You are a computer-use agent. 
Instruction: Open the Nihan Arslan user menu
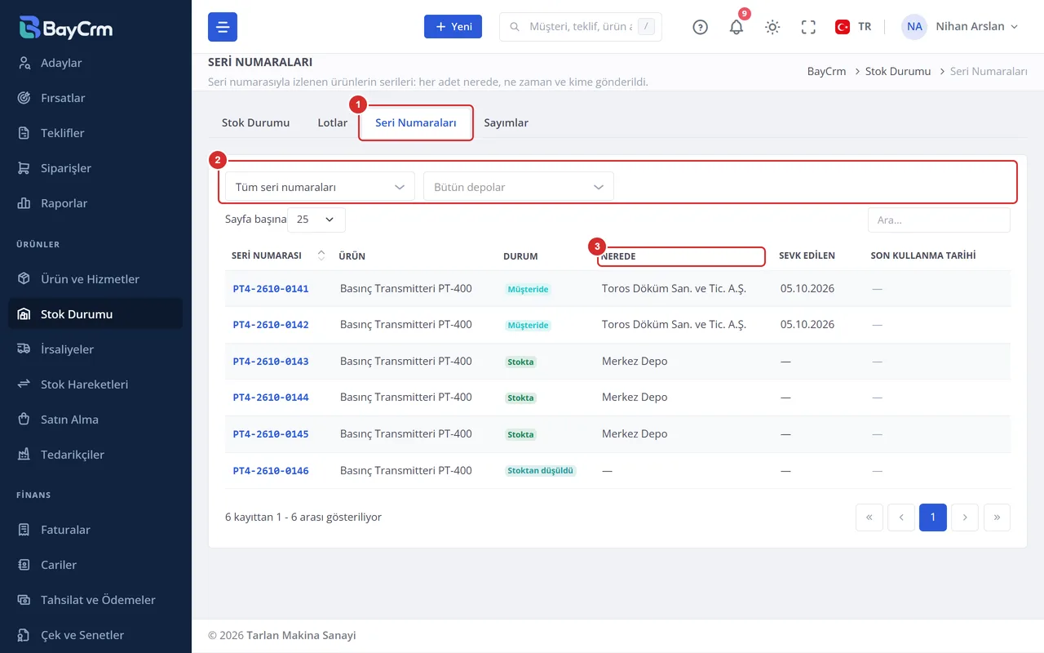[x=961, y=27]
